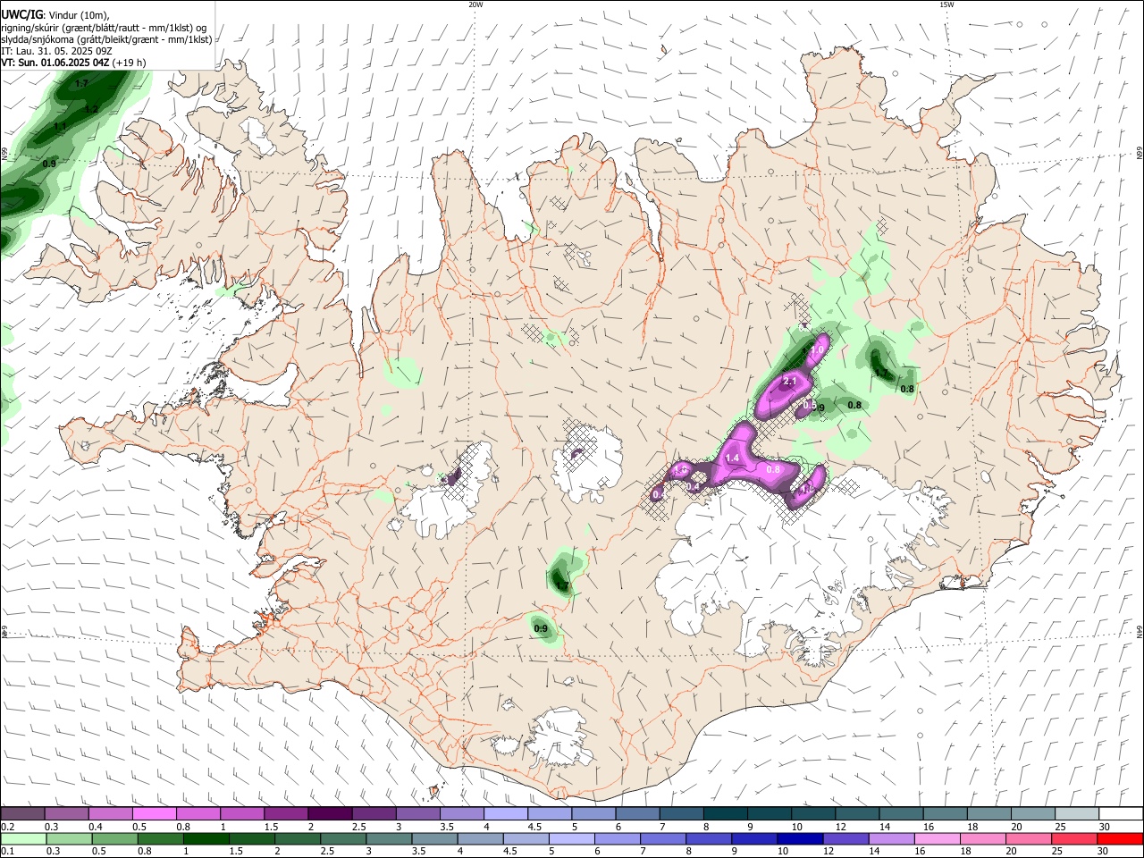Viewport: 1144px width, 858px height.
Task: Click the '12' label in the top legend row
Action: pyautogui.click(x=840, y=827)
